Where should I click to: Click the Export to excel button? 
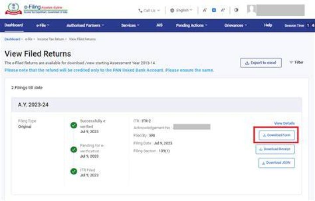(261, 63)
